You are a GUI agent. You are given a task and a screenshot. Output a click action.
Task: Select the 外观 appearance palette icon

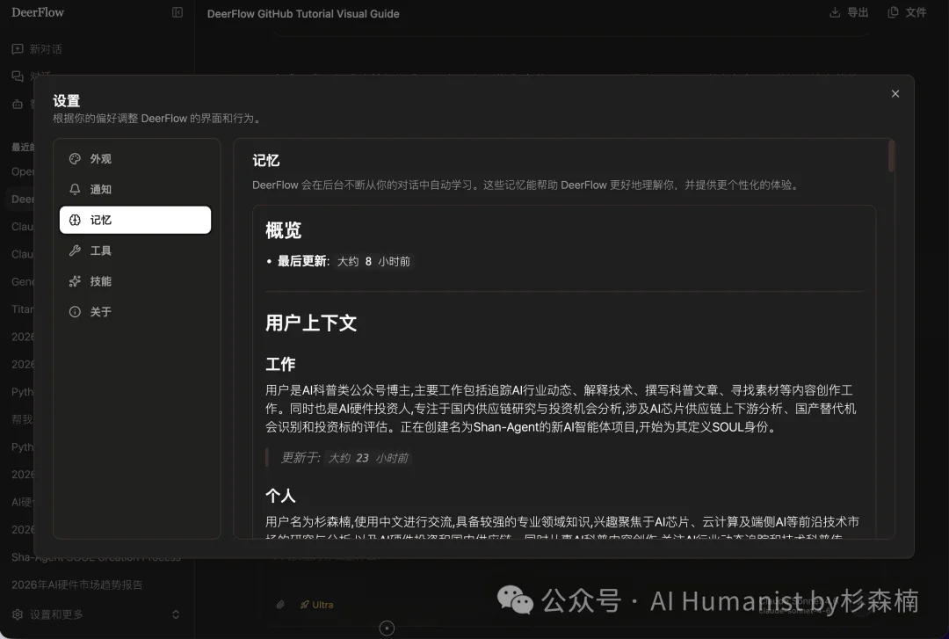(76, 158)
